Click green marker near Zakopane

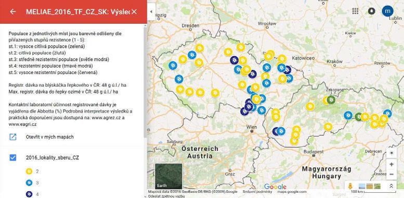[331, 100]
